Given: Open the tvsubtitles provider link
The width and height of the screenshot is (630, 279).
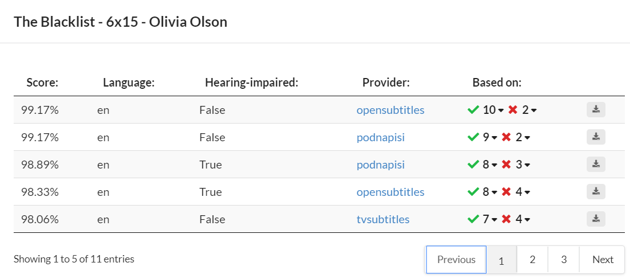Looking at the screenshot, I should tap(383, 219).
